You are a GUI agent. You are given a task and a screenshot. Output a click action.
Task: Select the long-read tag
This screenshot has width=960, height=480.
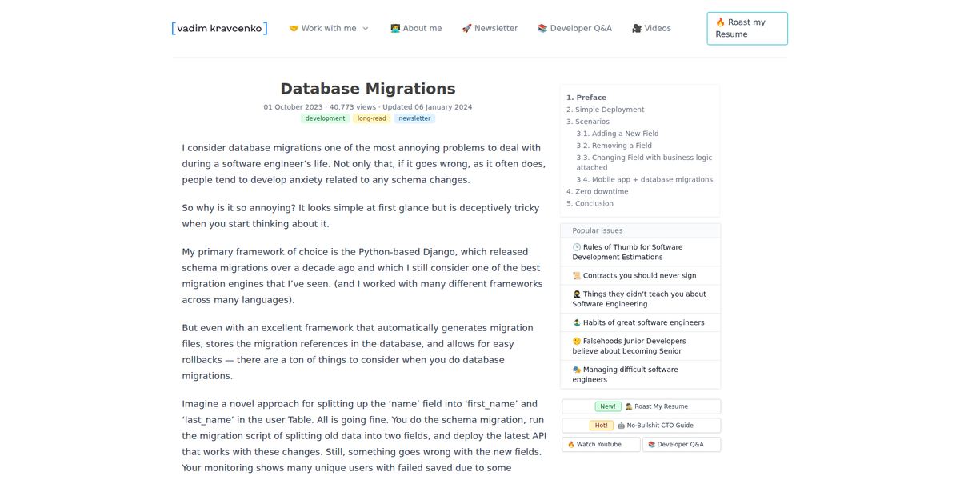tap(372, 118)
